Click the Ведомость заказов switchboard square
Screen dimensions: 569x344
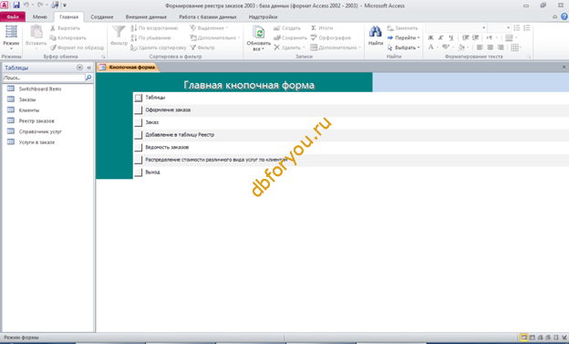click(x=139, y=147)
